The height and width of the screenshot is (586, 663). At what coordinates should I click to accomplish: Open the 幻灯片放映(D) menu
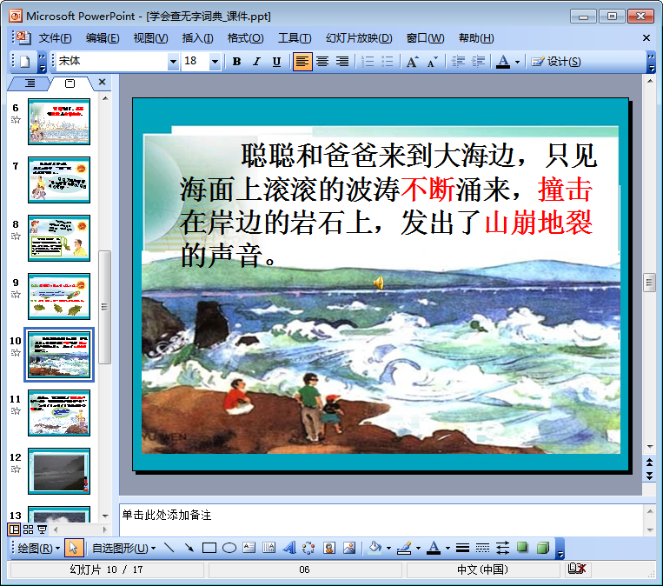pos(359,38)
